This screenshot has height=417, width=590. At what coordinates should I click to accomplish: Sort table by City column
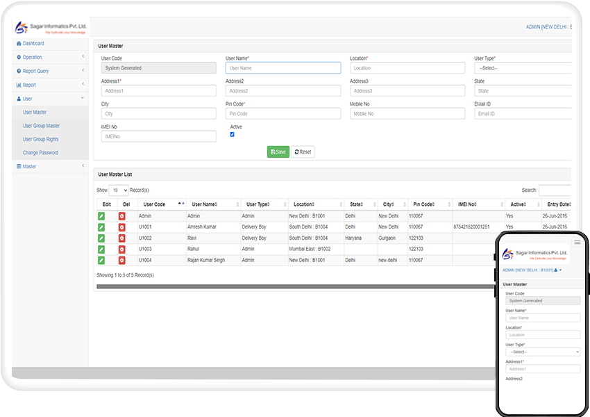point(392,204)
